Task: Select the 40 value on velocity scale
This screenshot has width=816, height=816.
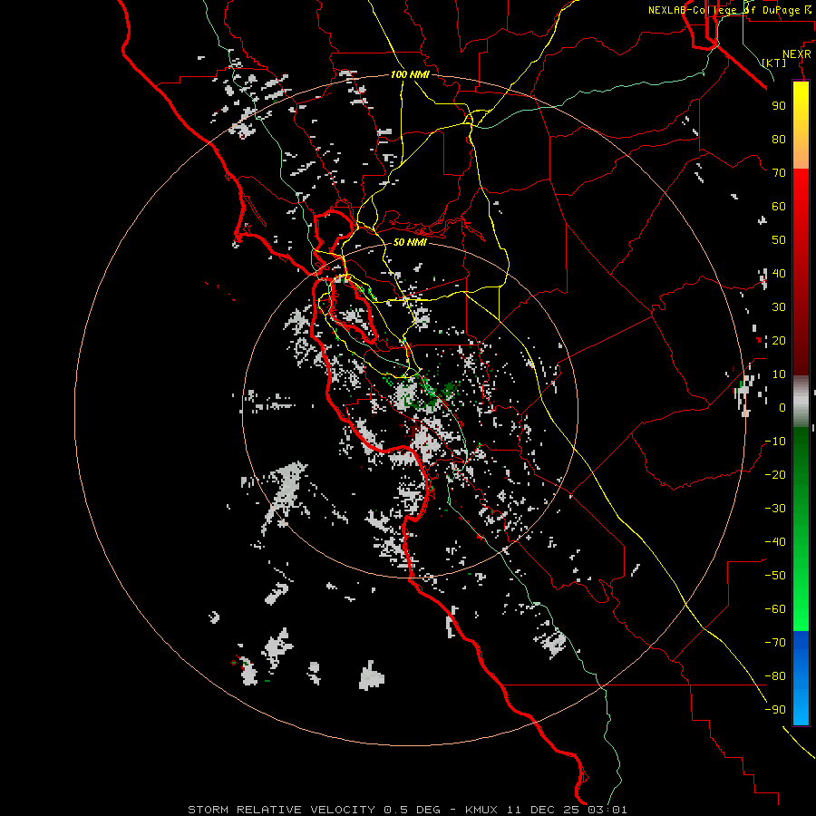Action: (779, 274)
